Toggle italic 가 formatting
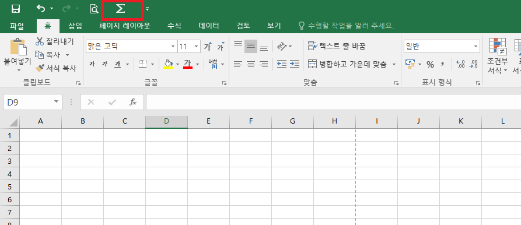The image size is (521, 225). tap(104, 64)
